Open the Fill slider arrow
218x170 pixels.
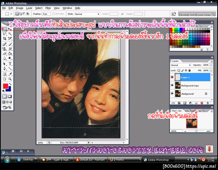point(211,70)
